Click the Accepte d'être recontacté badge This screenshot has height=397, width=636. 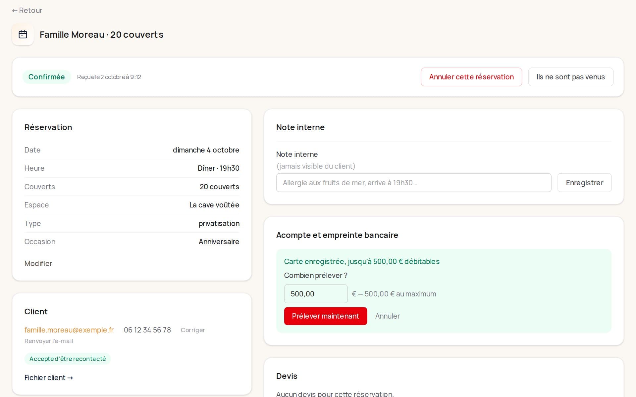pos(68,359)
